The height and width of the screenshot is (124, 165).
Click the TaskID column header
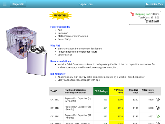[x=54, y=91]
